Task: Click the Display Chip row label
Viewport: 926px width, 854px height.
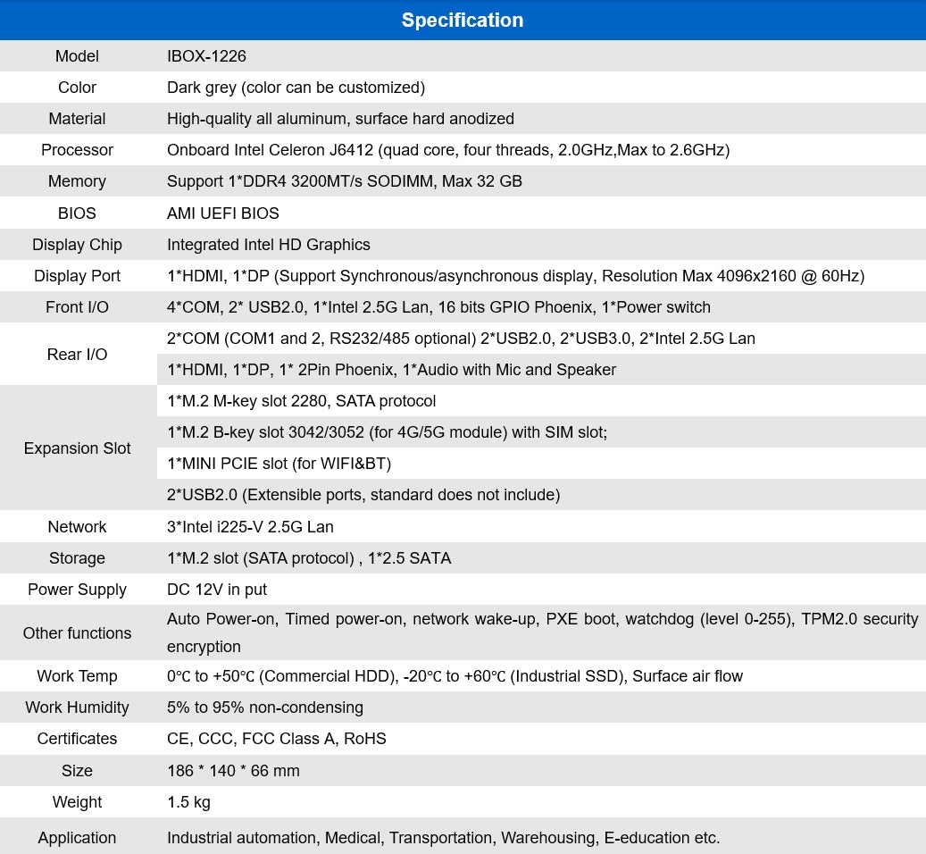Action: coord(77,245)
